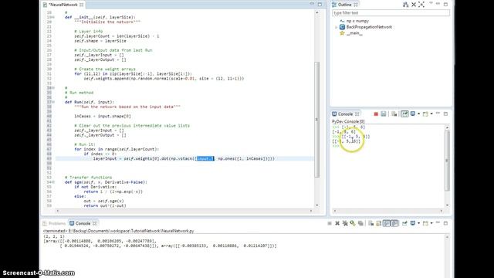Sort the Outline entries alphabetically
The width and height of the screenshot is (494, 278).
coord(405,5)
